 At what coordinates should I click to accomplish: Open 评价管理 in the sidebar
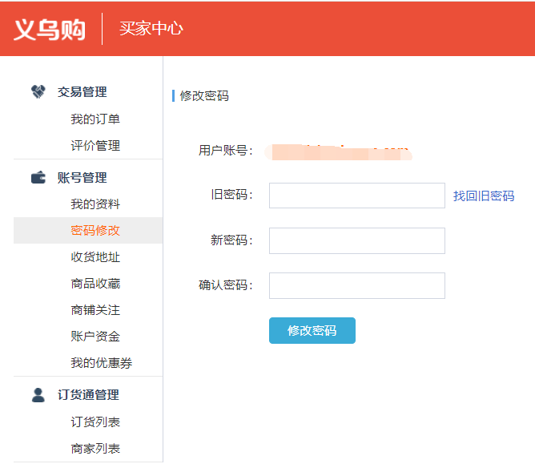point(95,146)
